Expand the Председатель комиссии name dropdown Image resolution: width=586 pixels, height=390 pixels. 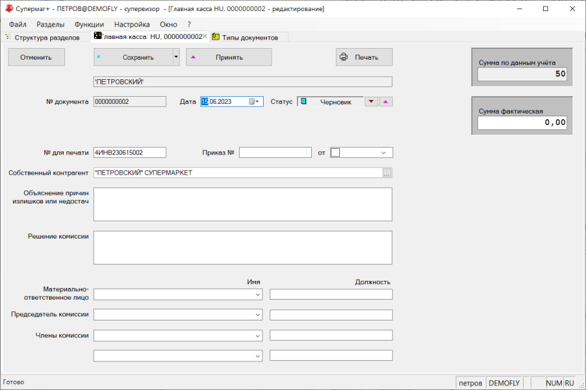pyautogui.click(x=258, y=315)
